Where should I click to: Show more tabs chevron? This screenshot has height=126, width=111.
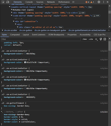(x=73, y=2)
